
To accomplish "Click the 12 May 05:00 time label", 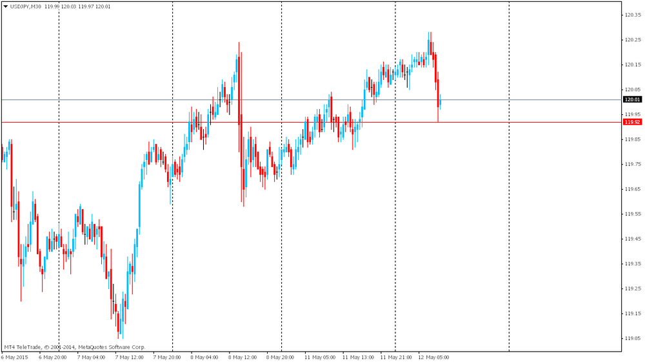I will [433, 357].
